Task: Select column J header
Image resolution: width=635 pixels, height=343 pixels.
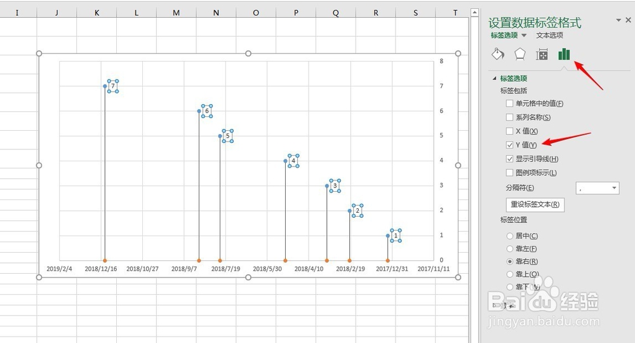Action: 57,13
